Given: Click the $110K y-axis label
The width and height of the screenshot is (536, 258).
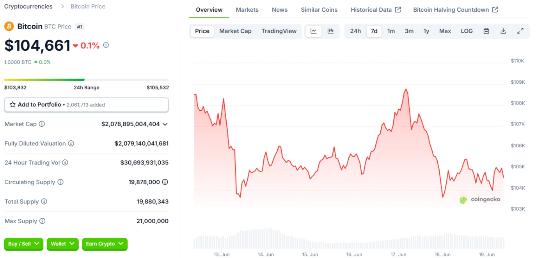Looking at the screenshot, I should pos(517,61).
